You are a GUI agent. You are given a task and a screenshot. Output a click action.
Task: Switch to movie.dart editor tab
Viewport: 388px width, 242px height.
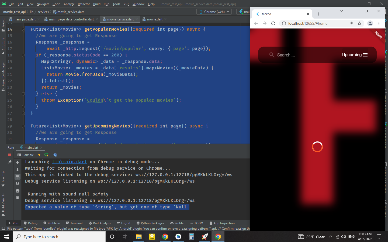[x=155, y=19]
